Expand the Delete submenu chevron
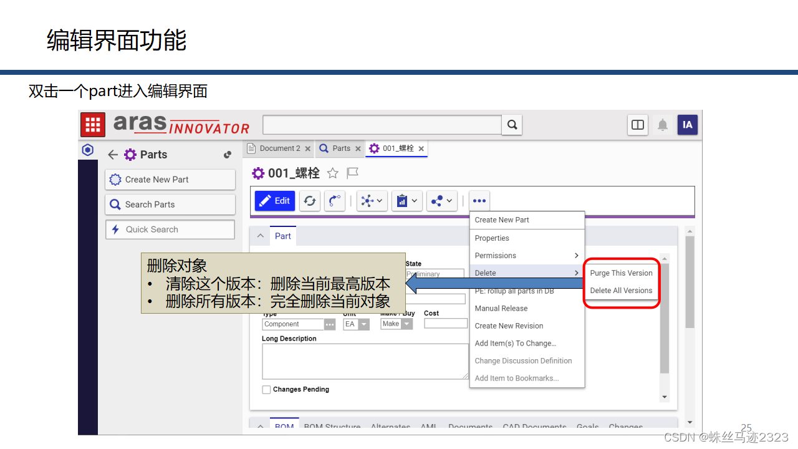 (578, 273)
